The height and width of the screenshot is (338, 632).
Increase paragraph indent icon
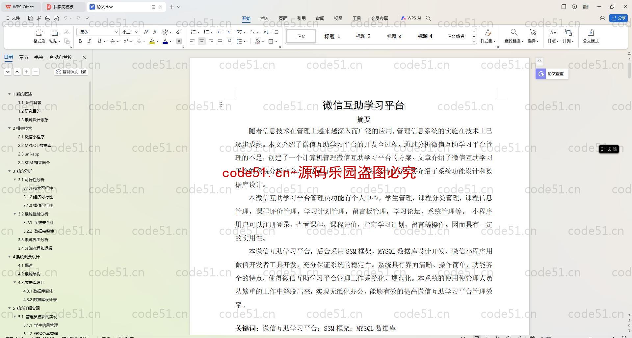click(x=229, y=32)
